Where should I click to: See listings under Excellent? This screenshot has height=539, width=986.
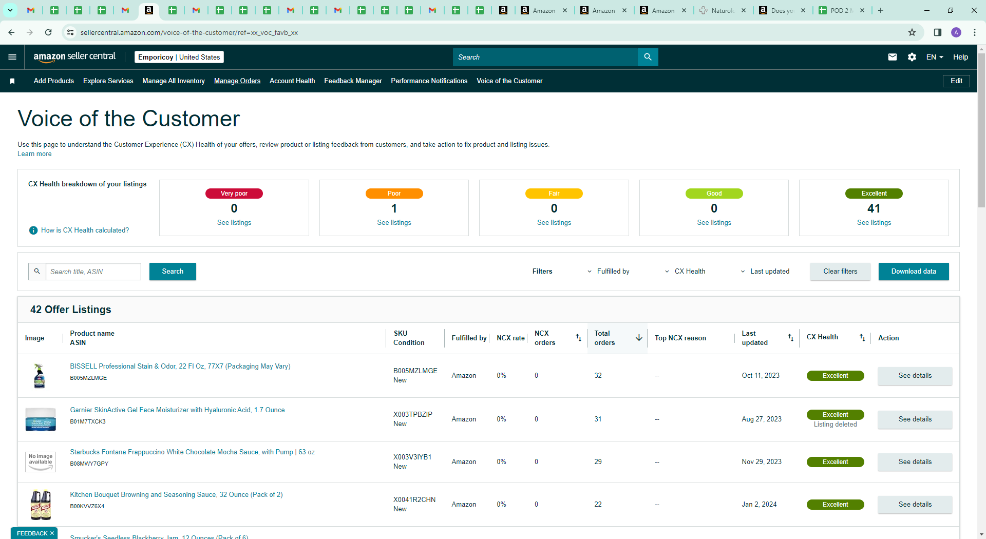(874, 223)
